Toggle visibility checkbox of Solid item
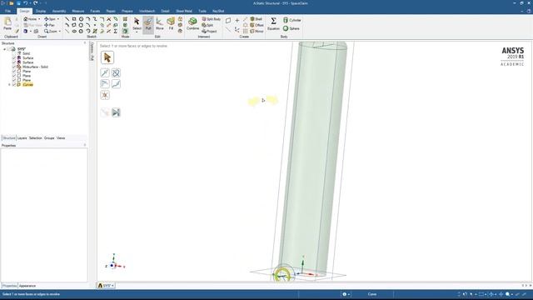This screenshot has width=533, height=300. tap(14, 53)
